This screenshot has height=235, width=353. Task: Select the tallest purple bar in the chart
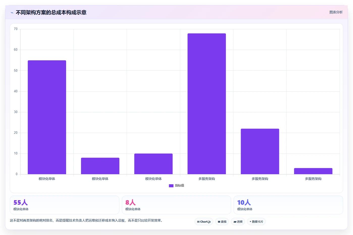coord(207,104)
